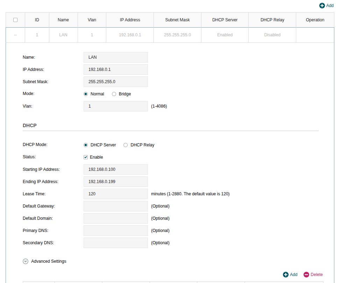Viewport: 341px width, 283px height.
Task: Choose DHCP Relay radio button
Action: point(126,145)
